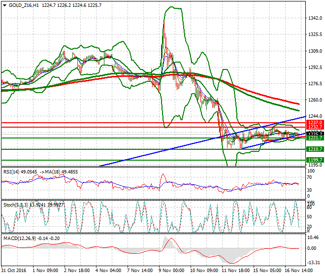Click the 7 Nov 14:00 time label
Screen dimensions: 325x276
click(x=140, y=271)
